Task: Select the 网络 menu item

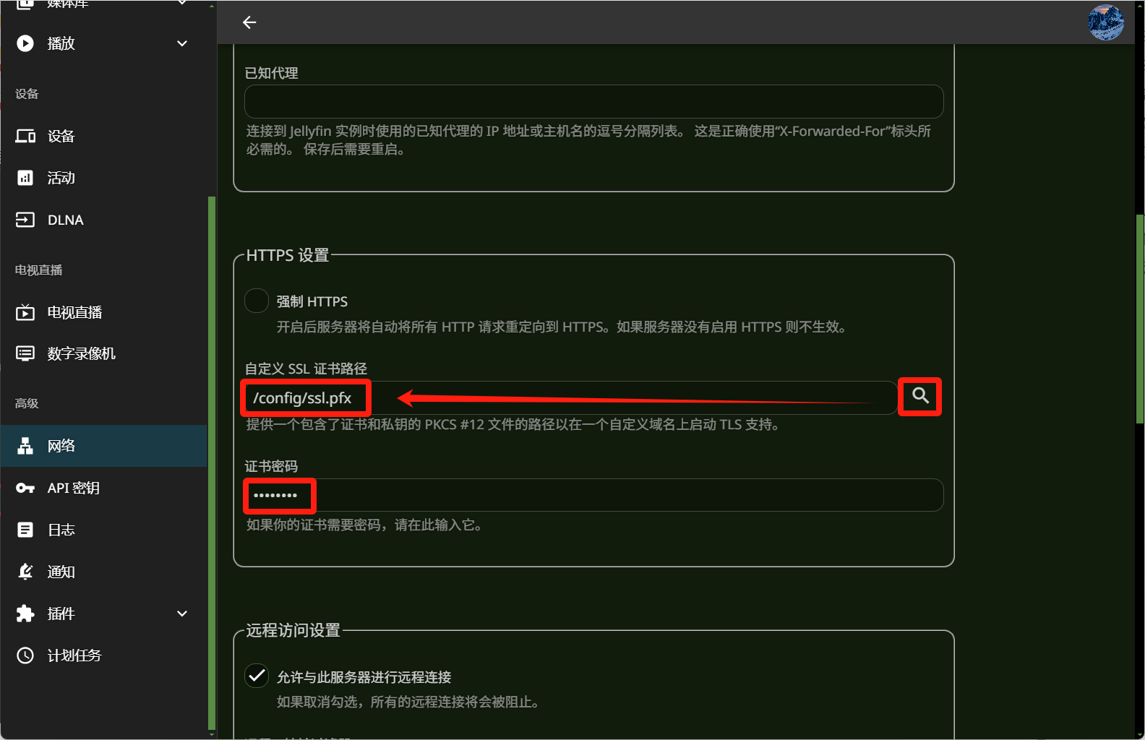Action: (x=61, y=446)
